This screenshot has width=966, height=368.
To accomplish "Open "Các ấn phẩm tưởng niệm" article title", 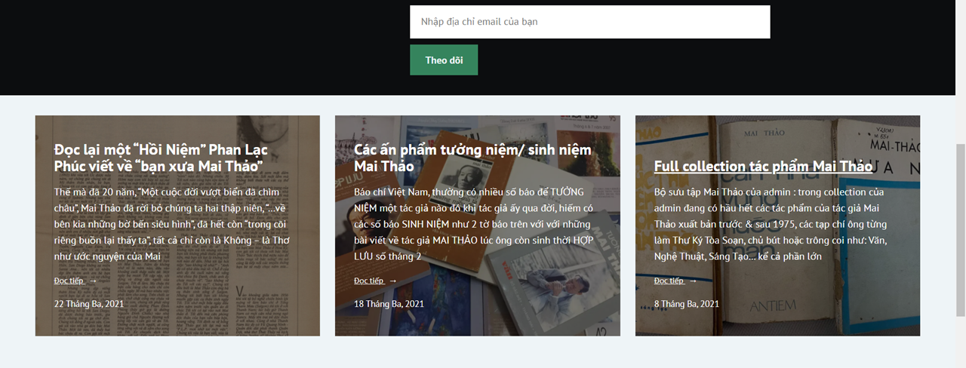I will click(472, 158).
